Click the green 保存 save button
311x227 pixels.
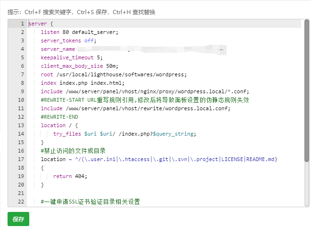pyautogui.click(x=18, y=219)
